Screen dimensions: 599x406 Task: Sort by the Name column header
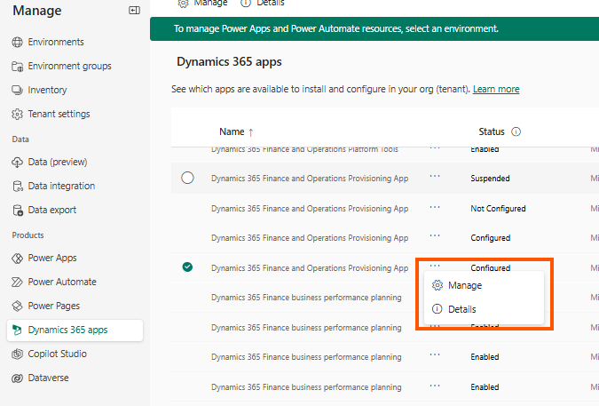236,131
